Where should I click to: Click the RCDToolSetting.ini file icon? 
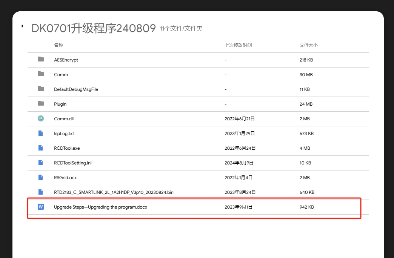coord(40,163)
